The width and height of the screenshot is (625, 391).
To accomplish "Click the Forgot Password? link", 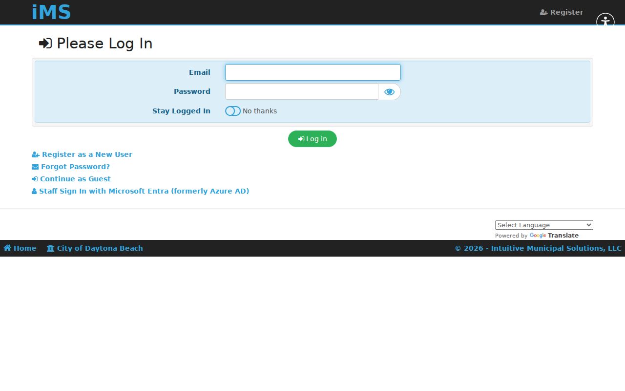I will tap(71, 167).
